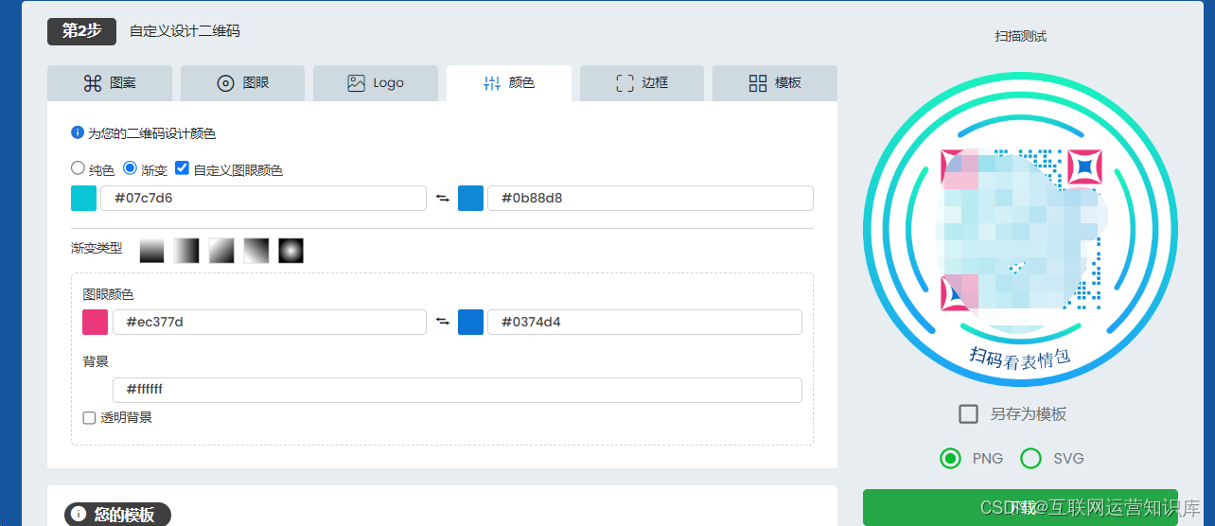The height and width of the screenshot is (526, 1215).
Task: Click the 渐变类型 label
Action: 97,248
